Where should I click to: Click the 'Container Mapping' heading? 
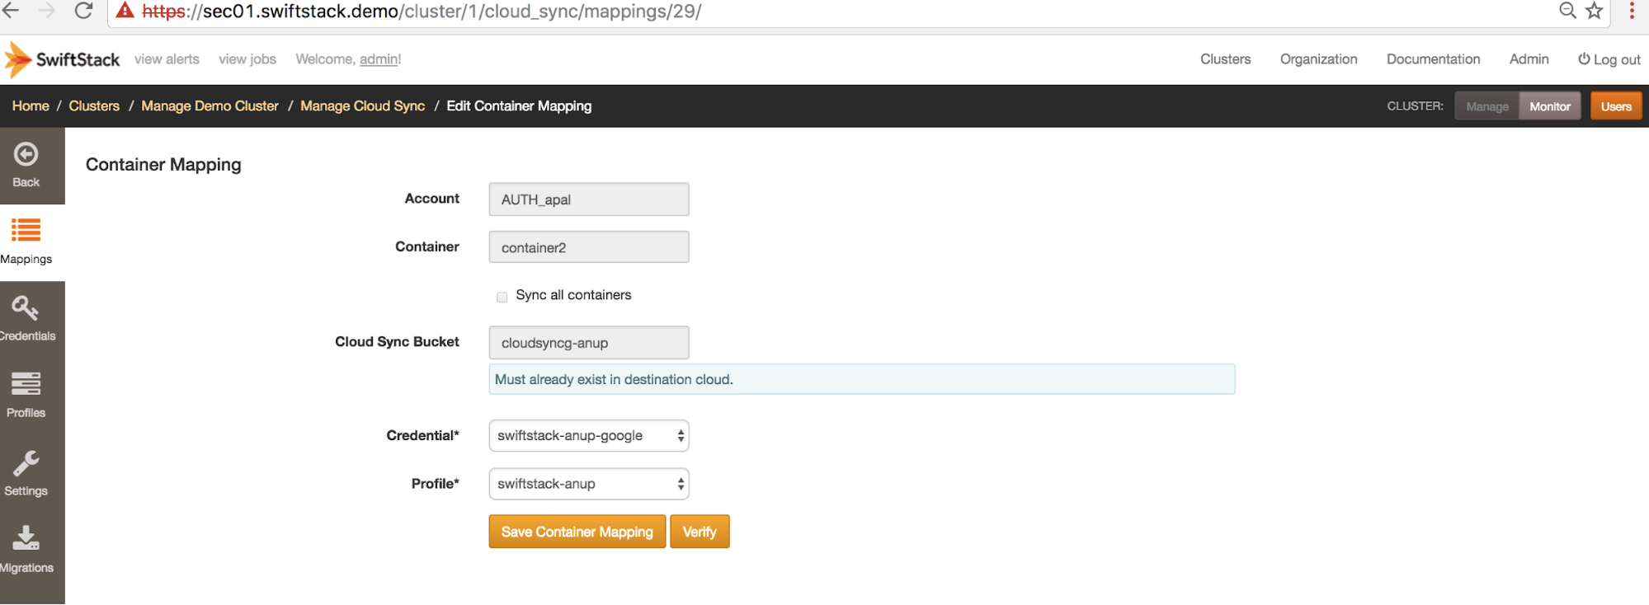163,165
